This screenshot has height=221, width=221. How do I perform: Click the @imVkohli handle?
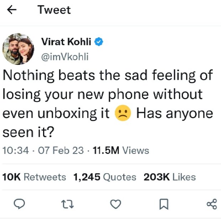pyautogui.click(x=65, y=57)
